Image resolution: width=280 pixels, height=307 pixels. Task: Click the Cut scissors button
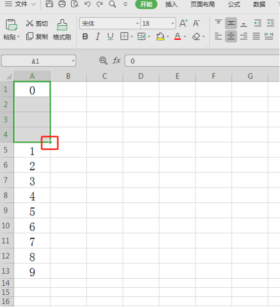point(37,23)
